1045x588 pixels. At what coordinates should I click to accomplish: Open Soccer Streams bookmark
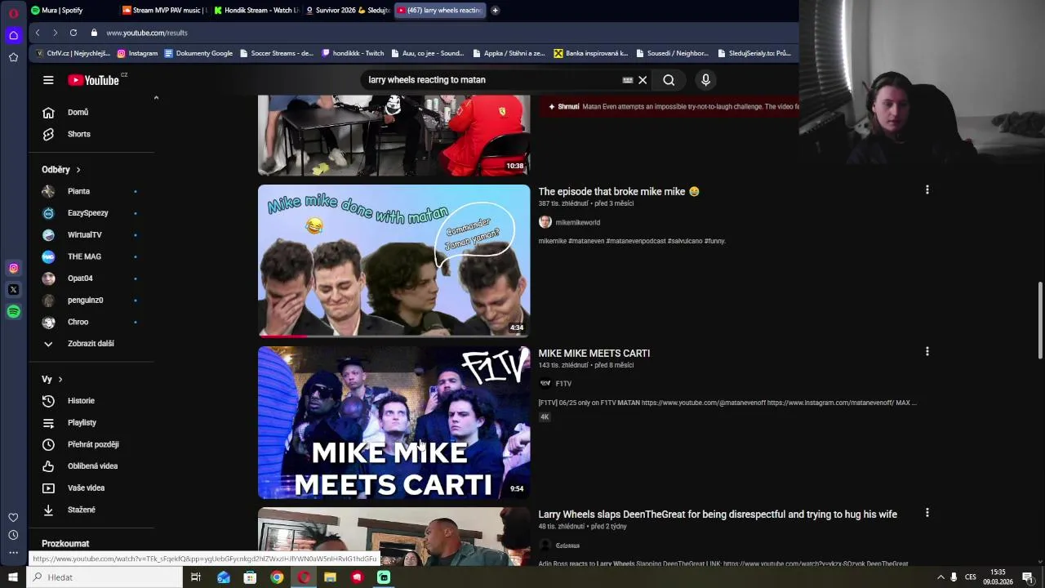tap(276, 53)
